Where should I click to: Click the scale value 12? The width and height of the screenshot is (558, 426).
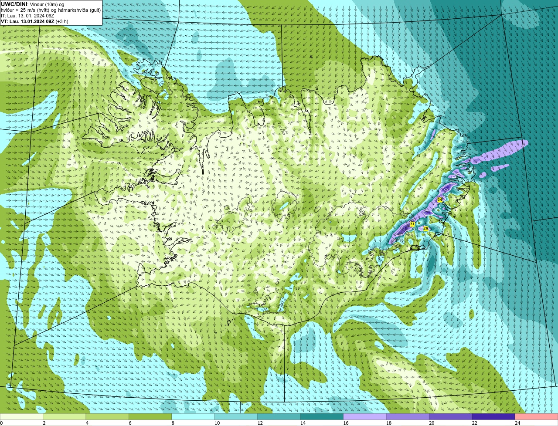pyautogui.click(x=260, y=423)
